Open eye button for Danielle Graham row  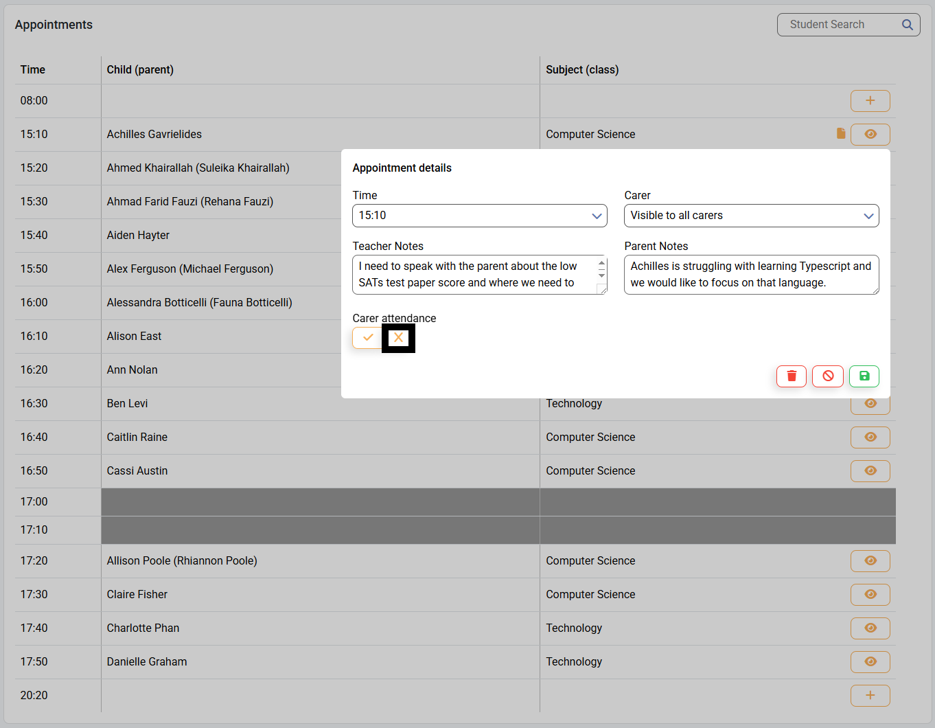point(870,662)
